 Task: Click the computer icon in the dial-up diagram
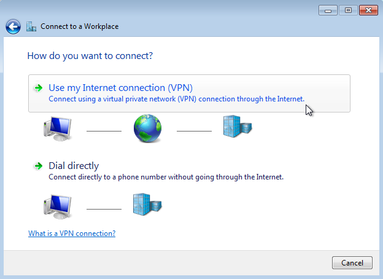[x=58, y=207]
